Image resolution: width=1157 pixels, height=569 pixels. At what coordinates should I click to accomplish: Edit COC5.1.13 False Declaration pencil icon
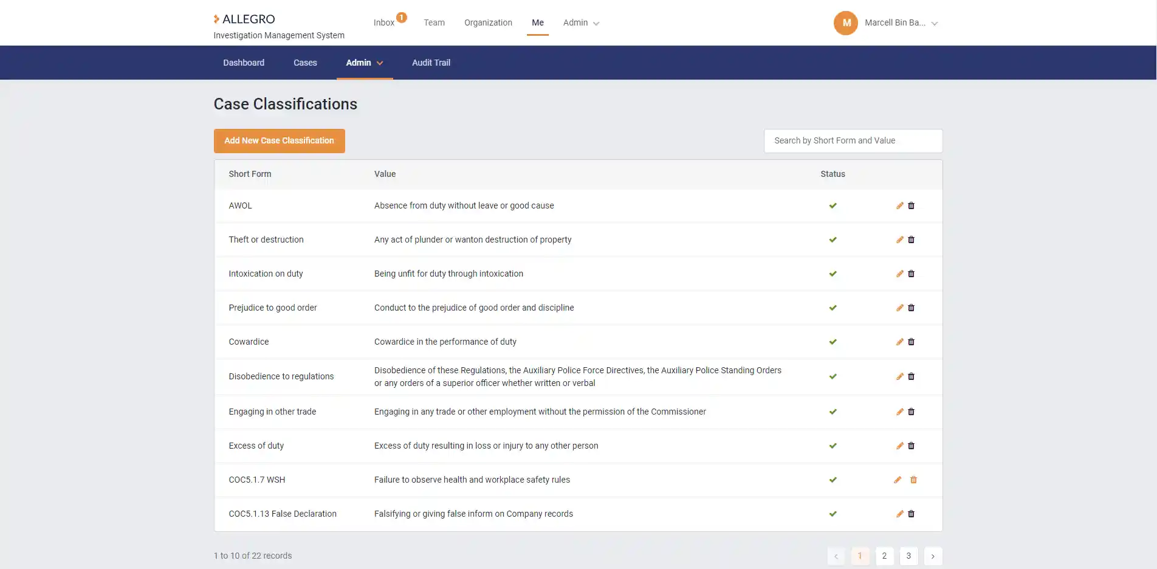pyautogui.click(x=900, y=514)
